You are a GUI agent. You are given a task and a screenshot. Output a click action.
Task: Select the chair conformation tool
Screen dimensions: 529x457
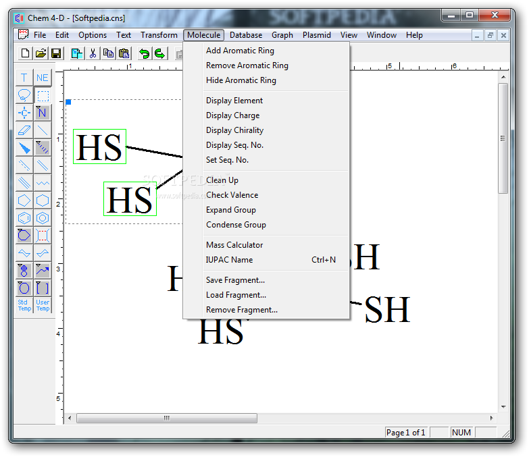(24, 253)
